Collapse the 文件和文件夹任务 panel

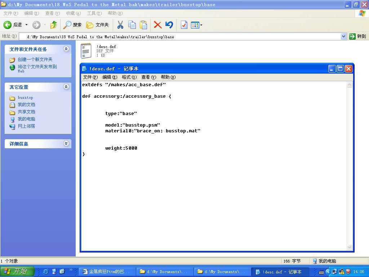coord(66,49)
